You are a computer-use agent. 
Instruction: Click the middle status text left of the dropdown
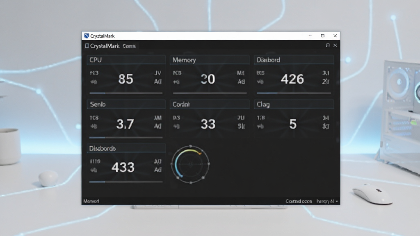tap(299, 201)
